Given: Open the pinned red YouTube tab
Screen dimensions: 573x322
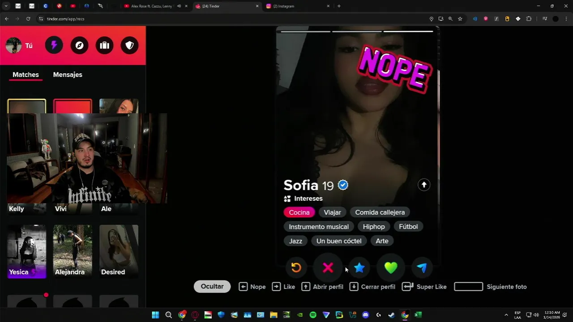Looking at the screenshot, I should [73, 6].
